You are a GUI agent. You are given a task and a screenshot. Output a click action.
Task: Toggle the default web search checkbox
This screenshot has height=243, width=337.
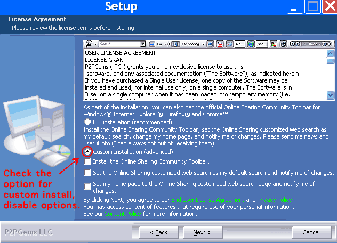pyautogui.click(x=87, y=173)
